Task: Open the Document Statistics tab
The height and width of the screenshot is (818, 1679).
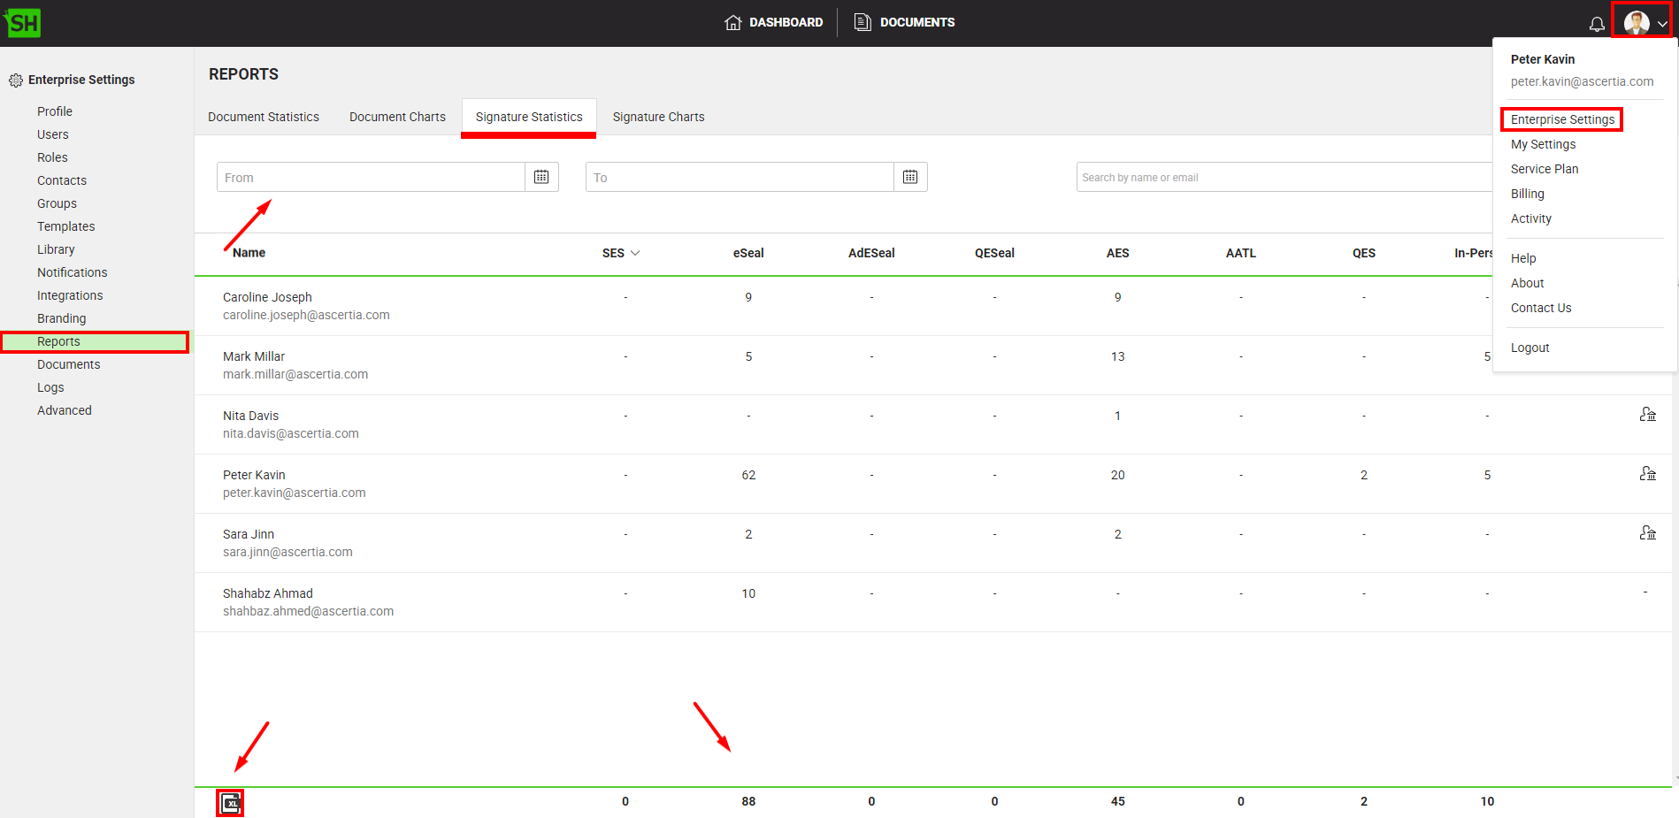Action: (264, 117)
